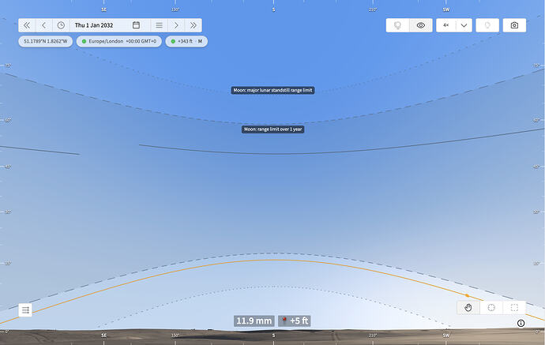Select the dashed square selection tool

514,308
